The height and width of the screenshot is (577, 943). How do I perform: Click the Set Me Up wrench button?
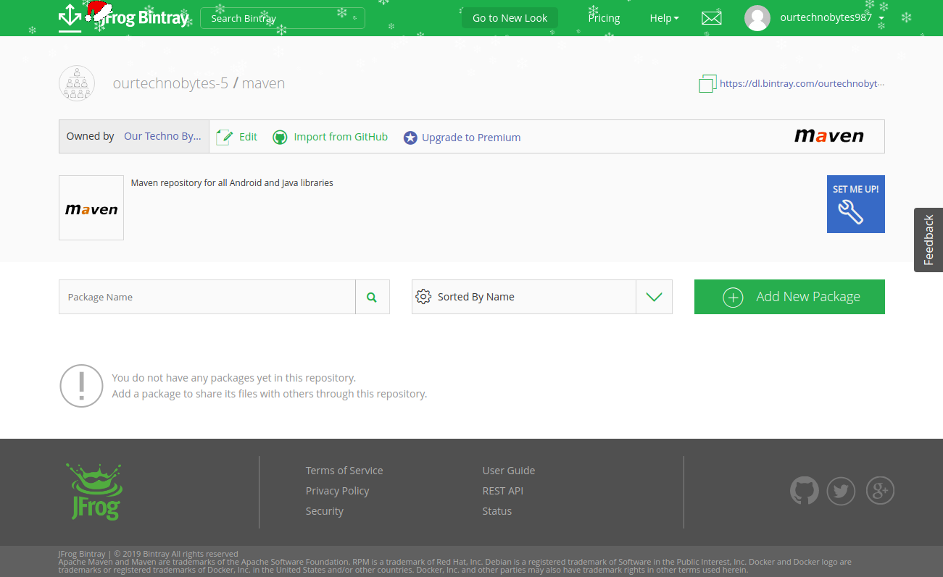point(856,204)
